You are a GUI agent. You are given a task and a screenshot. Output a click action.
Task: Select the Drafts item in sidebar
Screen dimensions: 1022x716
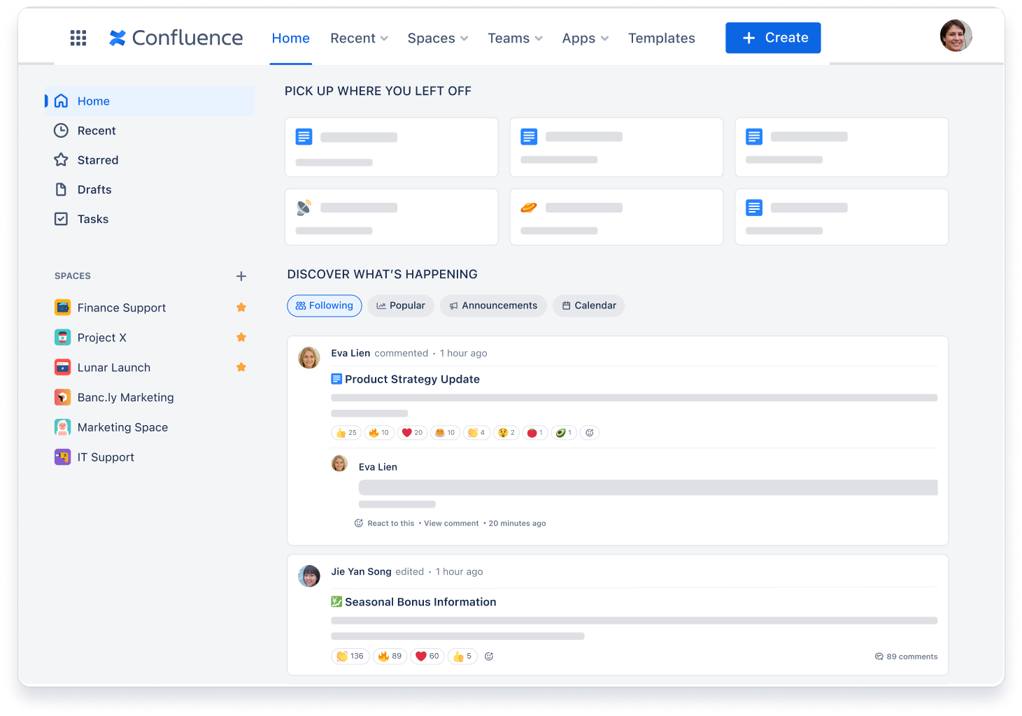pyautogui.click(x=94, y=189)
